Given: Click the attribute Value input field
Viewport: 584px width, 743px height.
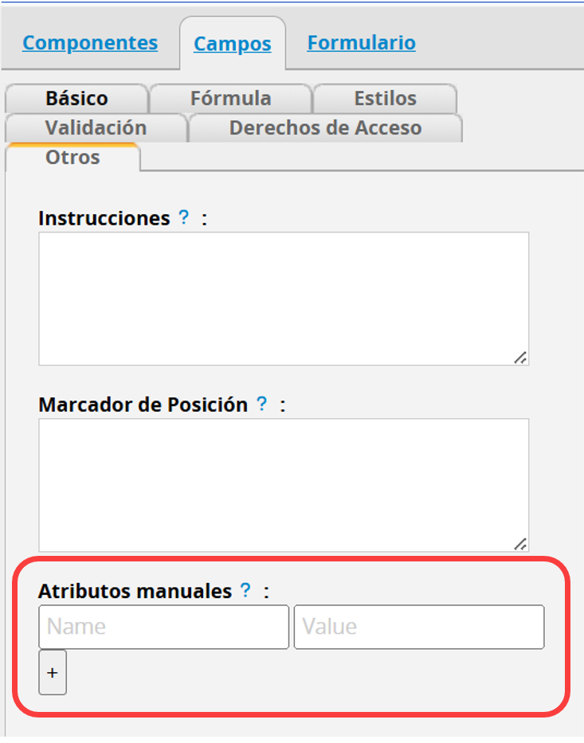Looking at the screenshot, I should (x=419, y=627).
